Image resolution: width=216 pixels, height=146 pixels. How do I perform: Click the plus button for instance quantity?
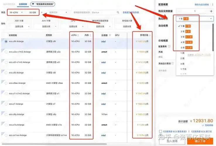click(211, 11)
